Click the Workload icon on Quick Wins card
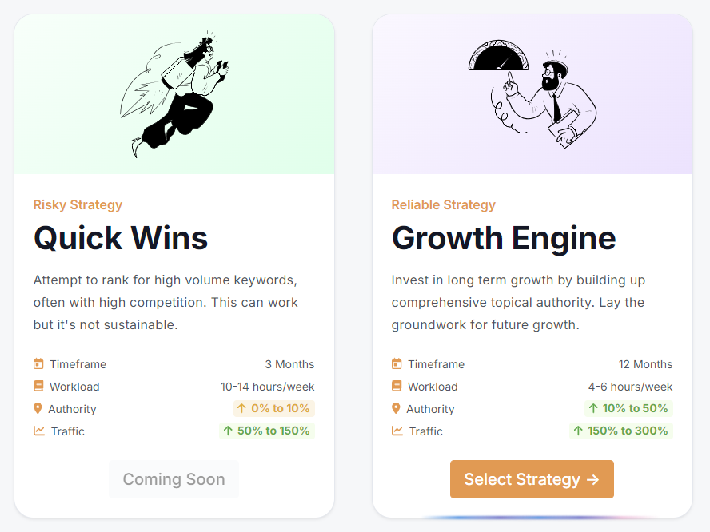Image resolution: width=710 pixels, height=532 pixels. pyautogui.click(x=38, y=386)
